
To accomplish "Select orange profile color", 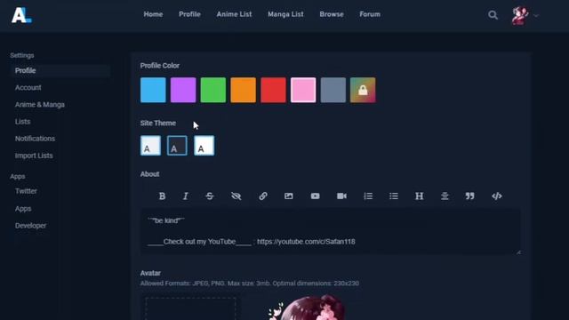I will tap(243, 90).
